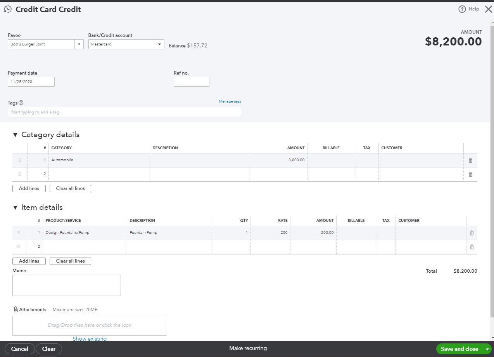The image size is (494, 357).
Task: Open the Help circle question icon
Action: pyautogui.click(x=462, y=9)
